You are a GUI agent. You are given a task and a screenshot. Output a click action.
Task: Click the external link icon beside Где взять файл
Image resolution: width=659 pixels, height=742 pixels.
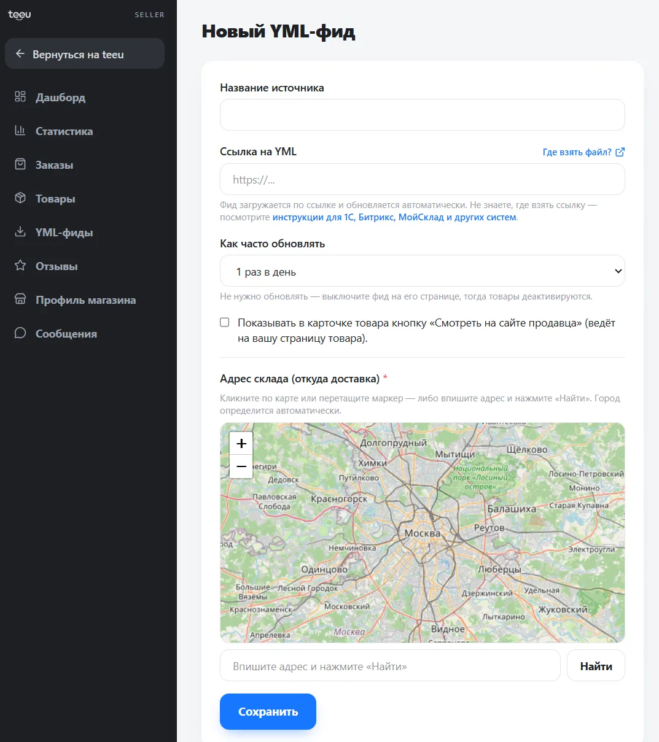tap(620, 152)
